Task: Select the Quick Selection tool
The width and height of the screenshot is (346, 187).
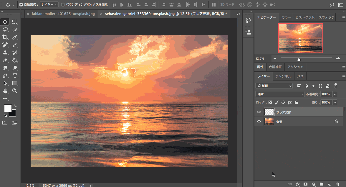Action: click(15, 29)
